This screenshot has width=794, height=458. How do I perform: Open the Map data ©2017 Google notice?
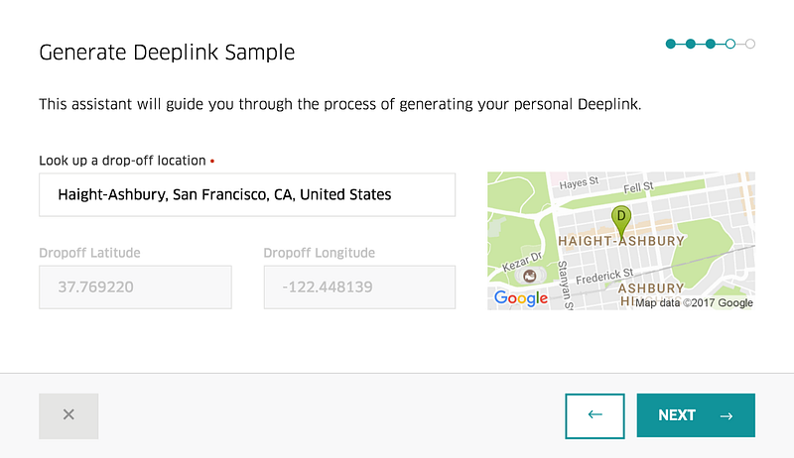(x=694, y=303)
